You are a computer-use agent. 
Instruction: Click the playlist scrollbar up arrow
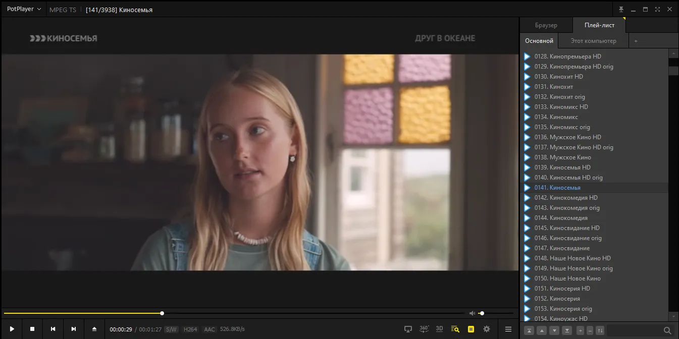pyautogui.click(x=673, y=53)
